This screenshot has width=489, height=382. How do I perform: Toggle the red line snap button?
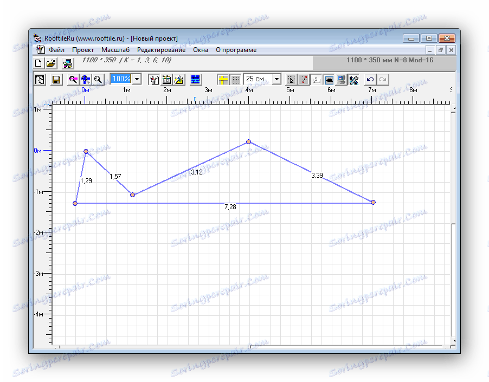[304, 80]
